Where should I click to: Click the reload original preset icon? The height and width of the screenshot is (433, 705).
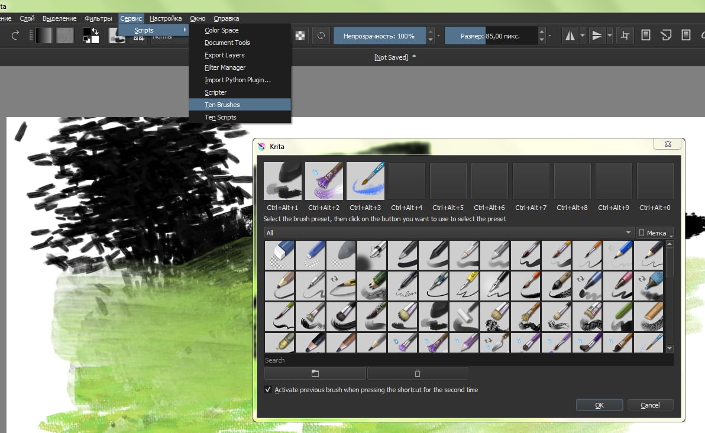tap(321, 35)
